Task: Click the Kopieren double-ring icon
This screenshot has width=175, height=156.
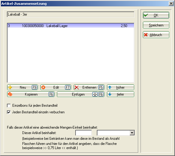Action: 10,94
